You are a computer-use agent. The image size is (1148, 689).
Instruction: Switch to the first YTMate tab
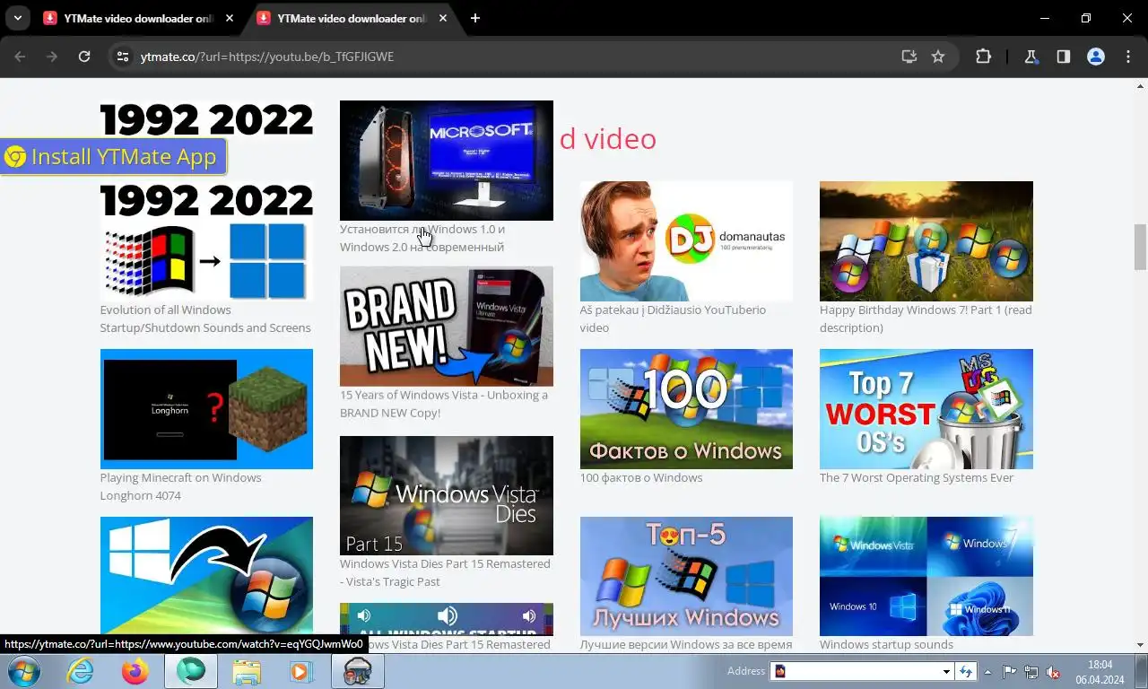click(x=139, y=18)
